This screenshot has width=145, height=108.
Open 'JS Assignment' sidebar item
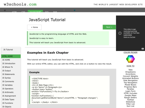point(11,96)
